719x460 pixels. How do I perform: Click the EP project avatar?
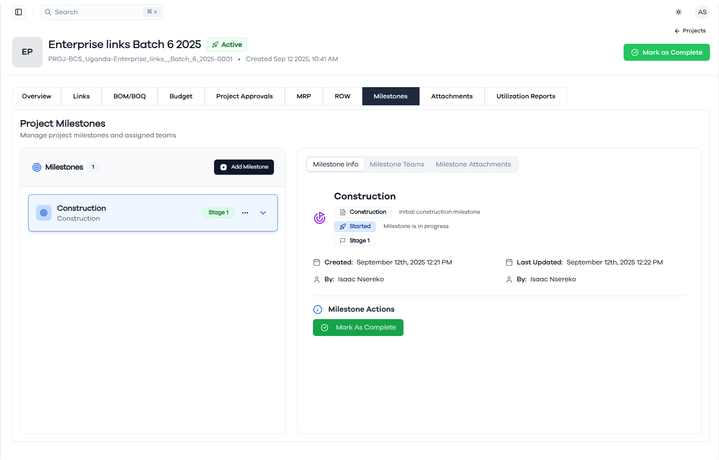coord(27,52)
